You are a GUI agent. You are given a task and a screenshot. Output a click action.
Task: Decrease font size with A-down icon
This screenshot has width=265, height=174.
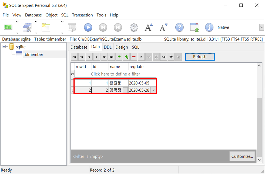coord(163,27)
